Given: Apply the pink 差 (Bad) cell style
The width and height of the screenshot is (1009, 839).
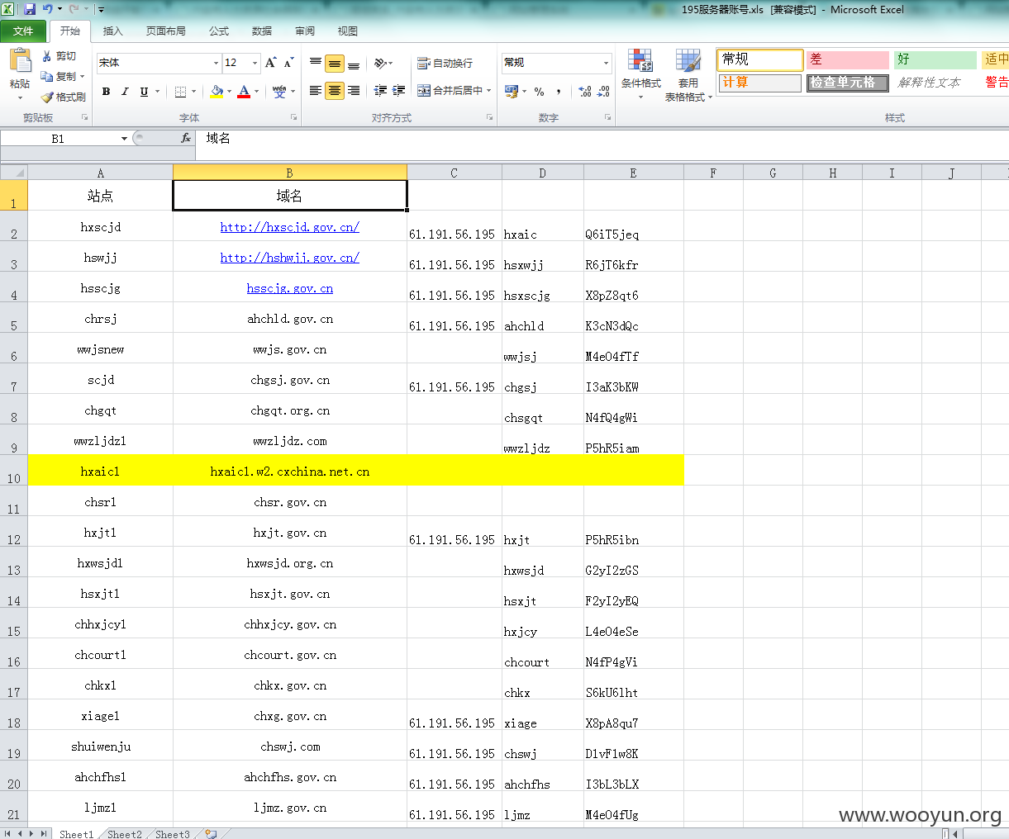Looking at the screenshot, I should coord(847,59).
